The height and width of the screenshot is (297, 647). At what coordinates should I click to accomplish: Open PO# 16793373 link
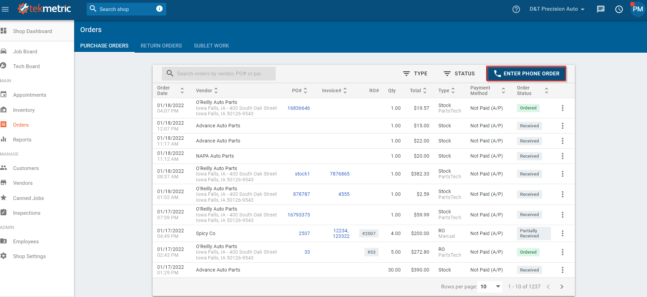coord(298,215)
